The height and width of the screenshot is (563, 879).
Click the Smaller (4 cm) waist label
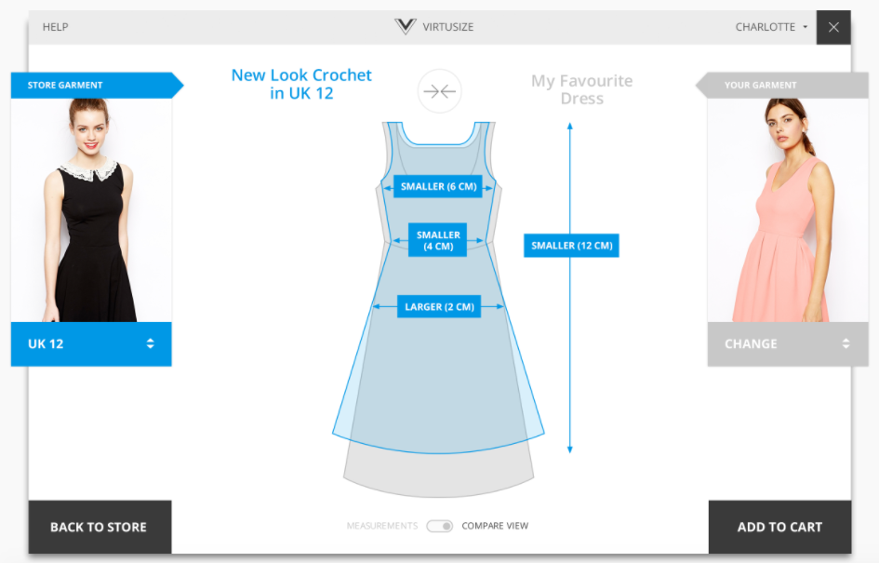pyautogui.click(x=438, y=240)
